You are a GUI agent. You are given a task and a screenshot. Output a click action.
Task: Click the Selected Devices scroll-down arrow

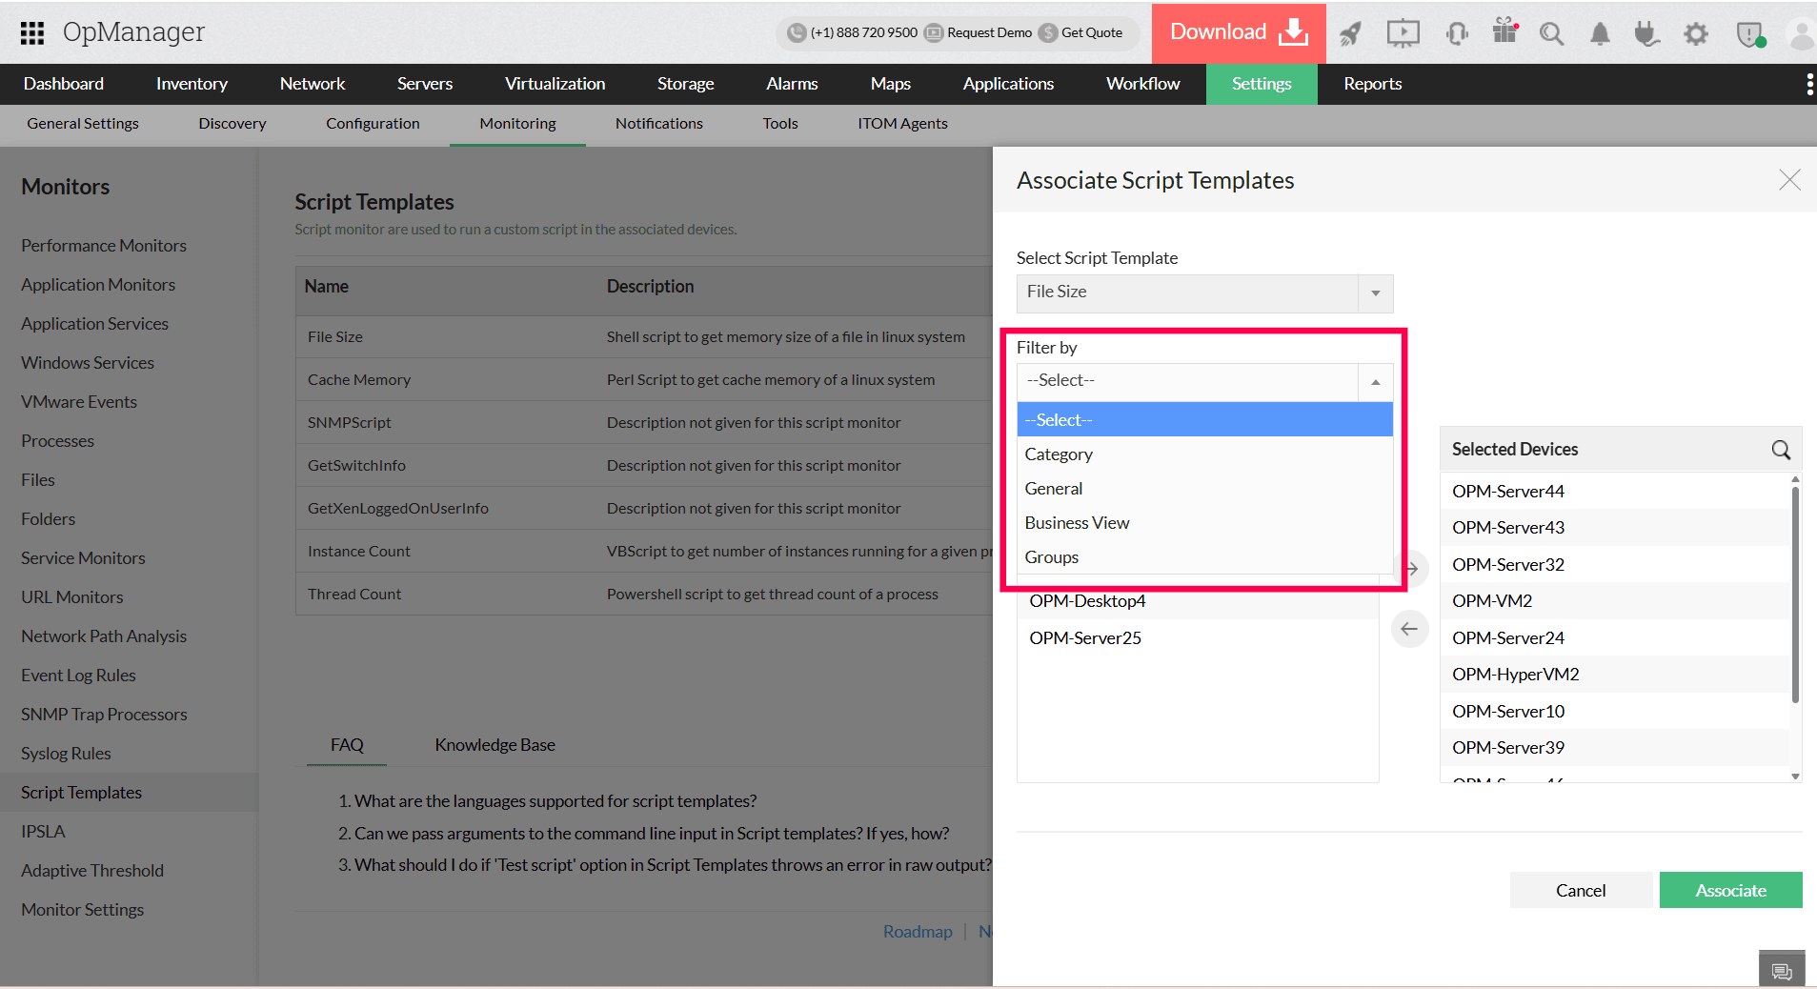(1795, 777)
